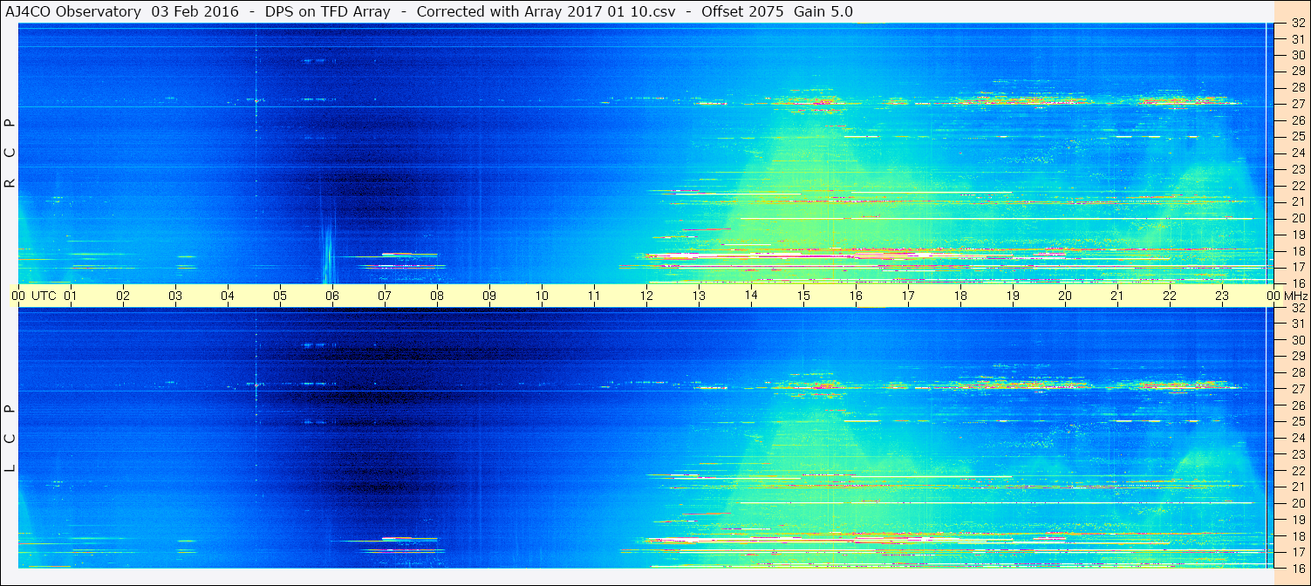Click the 'UTC' label on the time axis

[x=44, y=296]
